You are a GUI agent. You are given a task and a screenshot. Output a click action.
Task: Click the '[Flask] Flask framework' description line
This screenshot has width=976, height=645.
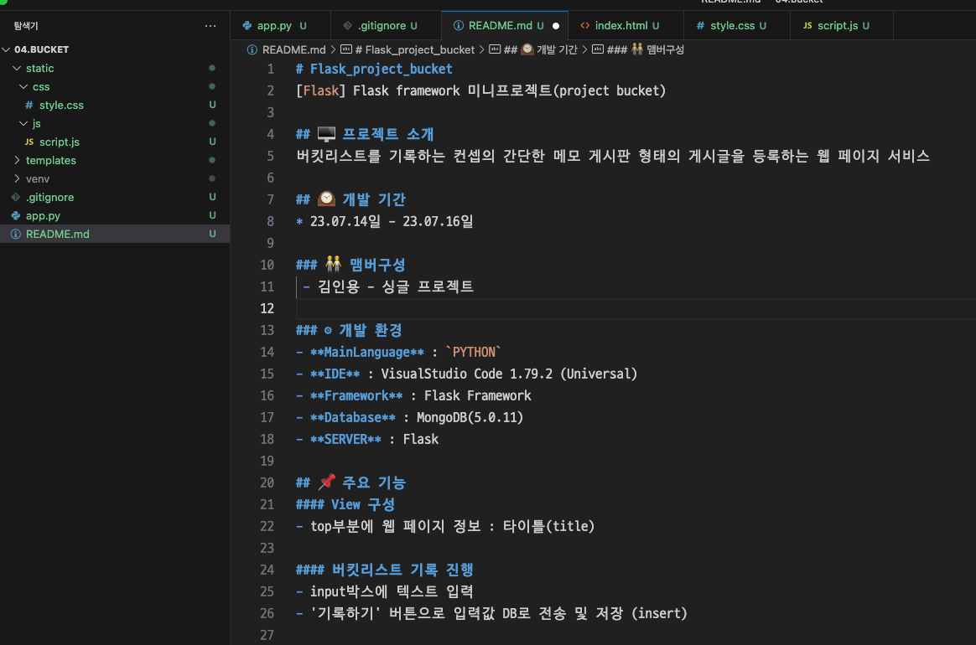coord(480,90)
